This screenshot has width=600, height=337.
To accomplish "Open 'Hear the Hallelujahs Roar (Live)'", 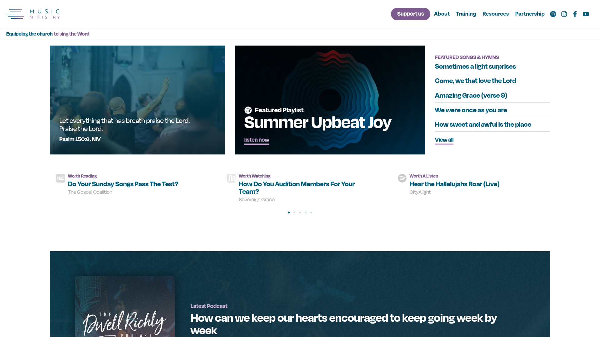I will pyautogui.click(x=454, y=184).
